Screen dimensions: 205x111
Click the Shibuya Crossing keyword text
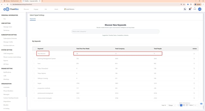[x=43, y=78]
